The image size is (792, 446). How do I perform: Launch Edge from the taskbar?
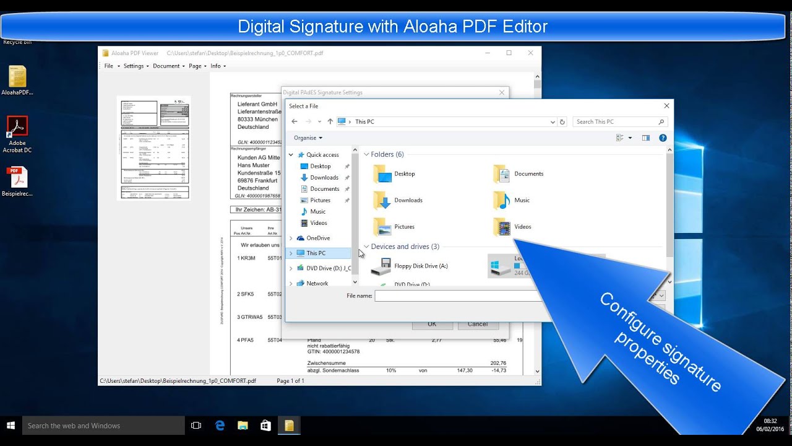tap(220, 426)
